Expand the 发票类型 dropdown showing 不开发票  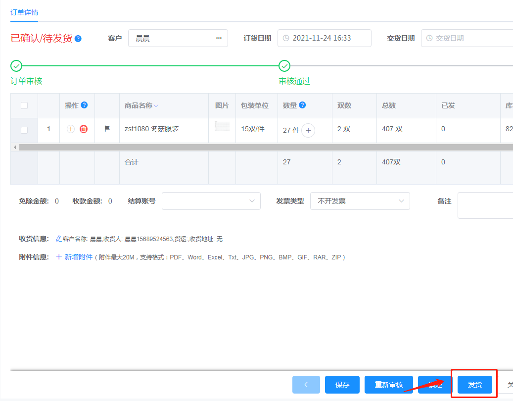tap(360, 201)
